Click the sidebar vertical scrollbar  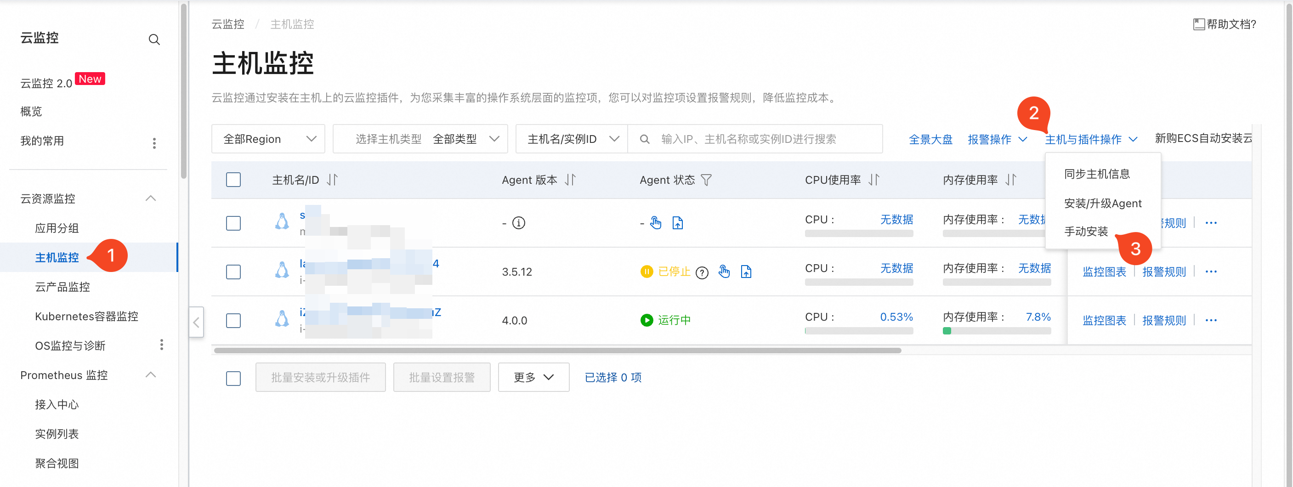tap(184, 91)
